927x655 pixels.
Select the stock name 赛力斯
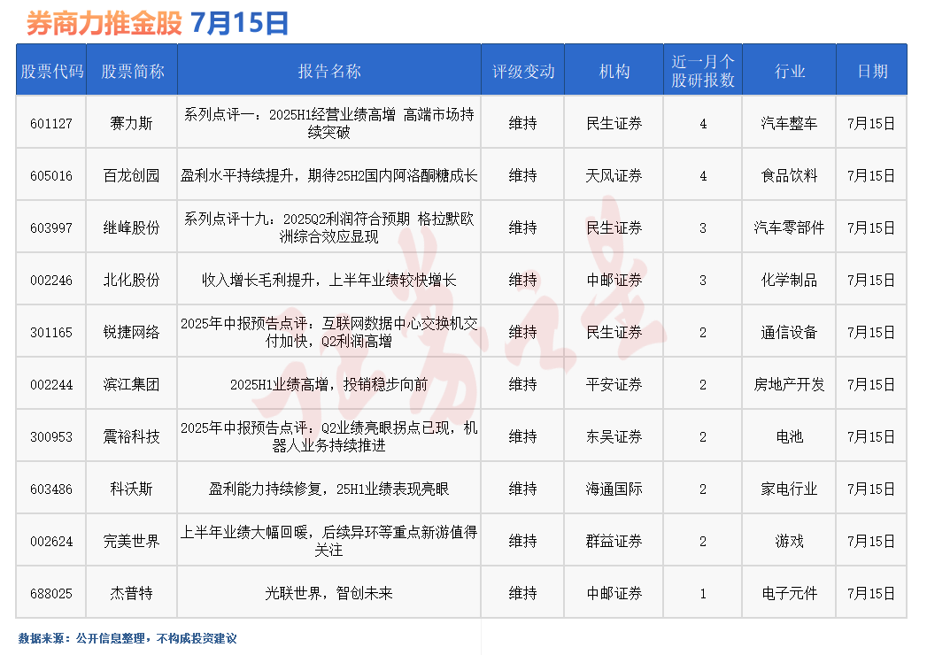tap(130, 121)
